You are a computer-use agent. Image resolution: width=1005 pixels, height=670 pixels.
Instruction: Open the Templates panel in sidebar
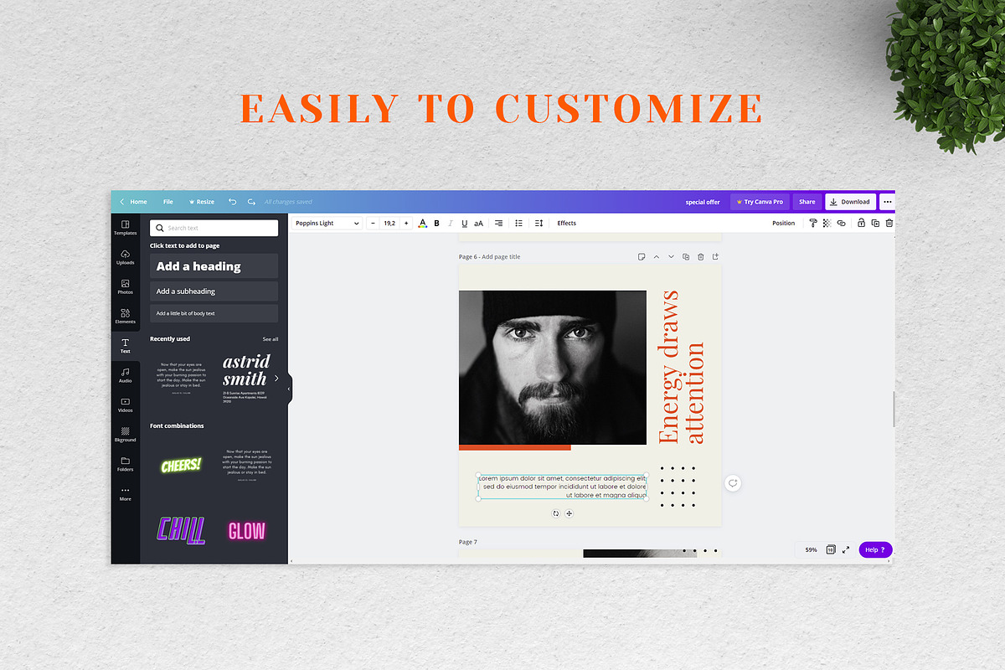point(125,228)
